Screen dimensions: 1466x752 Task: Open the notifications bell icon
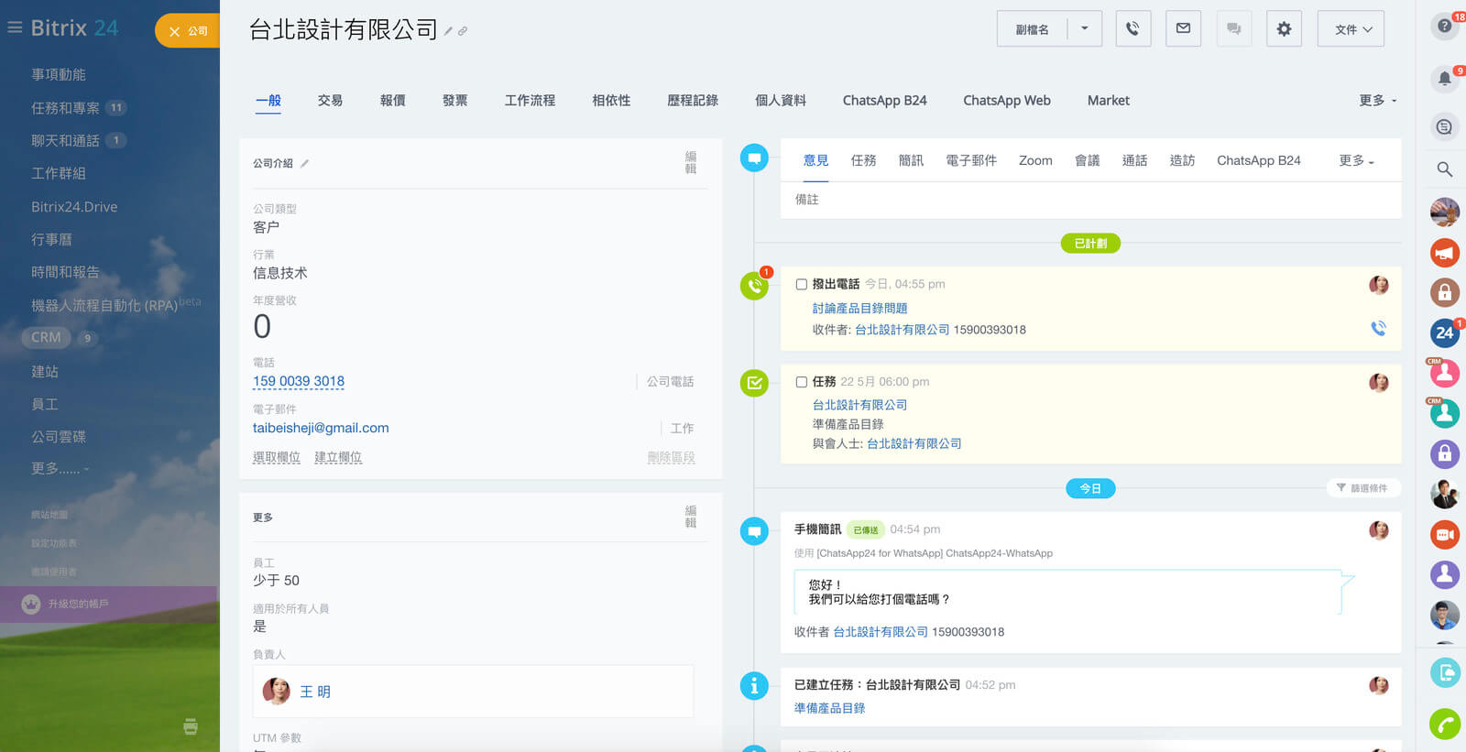(1445, 79)
